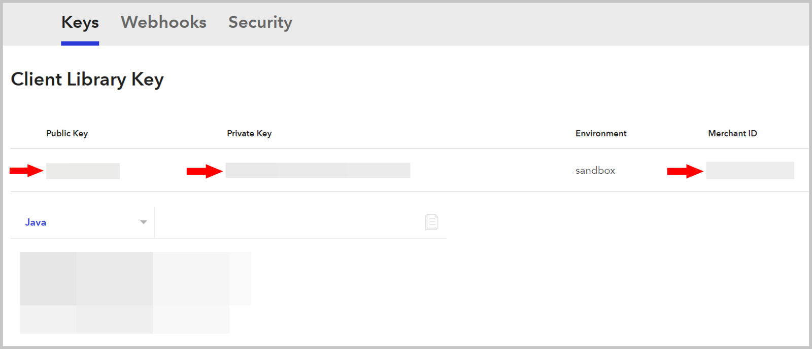Select the Java language label
Image resolution: width=812 pixels, height=349 pixels.
(x=36, y=222)
